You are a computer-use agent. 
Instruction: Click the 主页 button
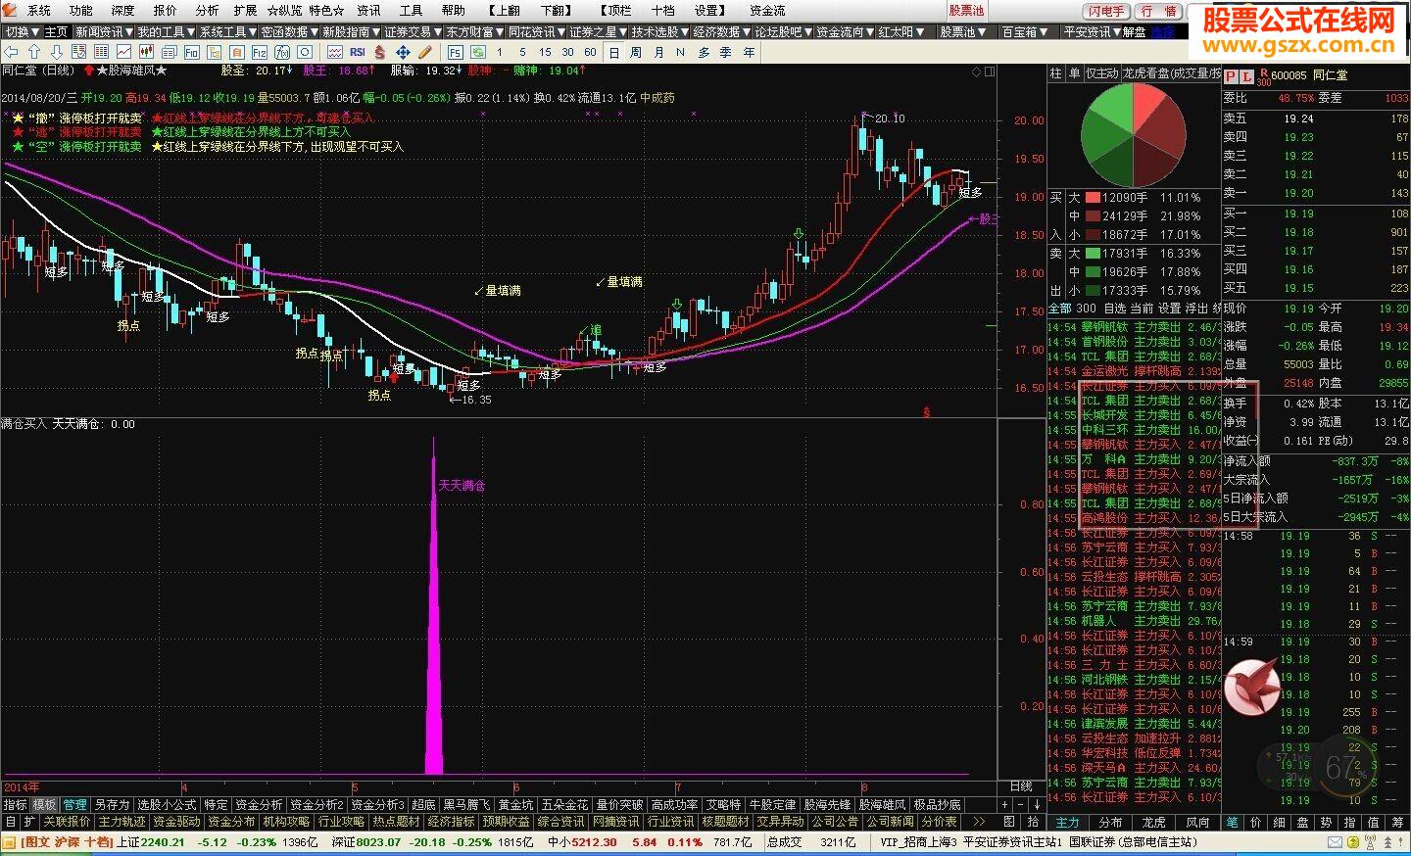coord(56,32)
